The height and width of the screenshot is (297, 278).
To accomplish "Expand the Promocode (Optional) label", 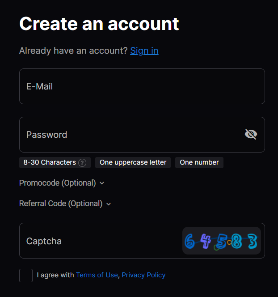I will tap(57, 183).
